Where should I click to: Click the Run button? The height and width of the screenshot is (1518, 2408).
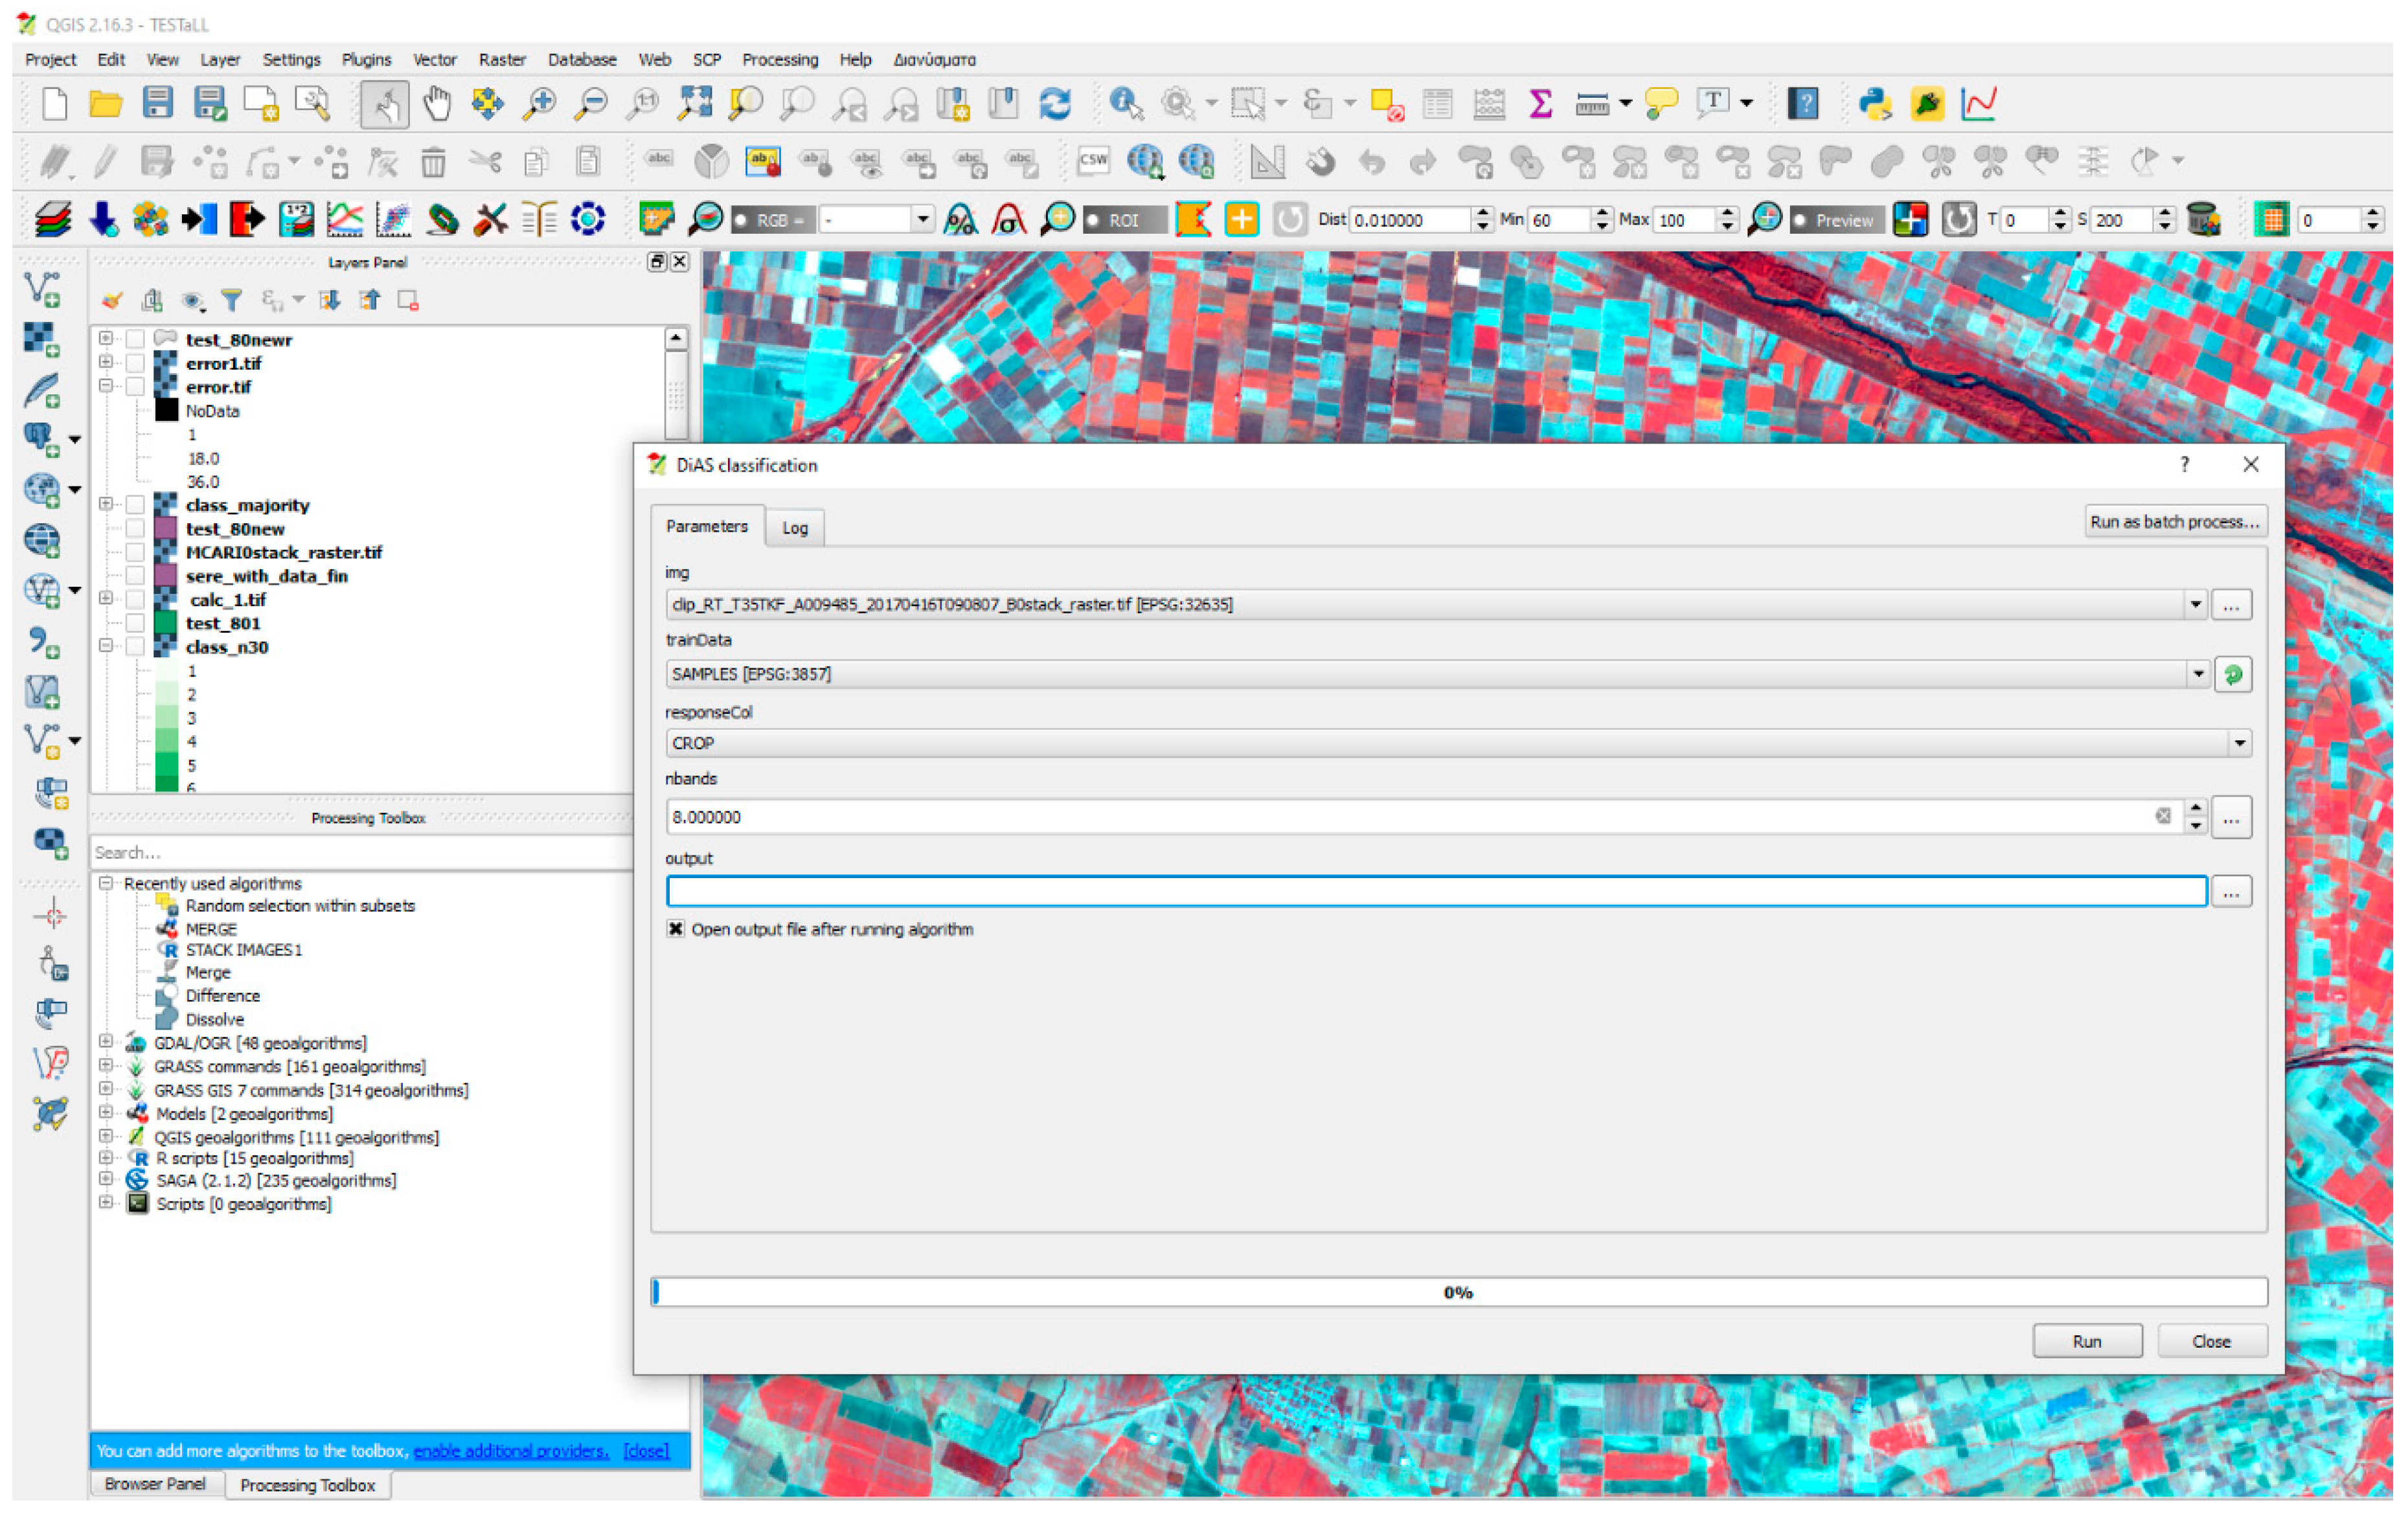[2087, 1341]
